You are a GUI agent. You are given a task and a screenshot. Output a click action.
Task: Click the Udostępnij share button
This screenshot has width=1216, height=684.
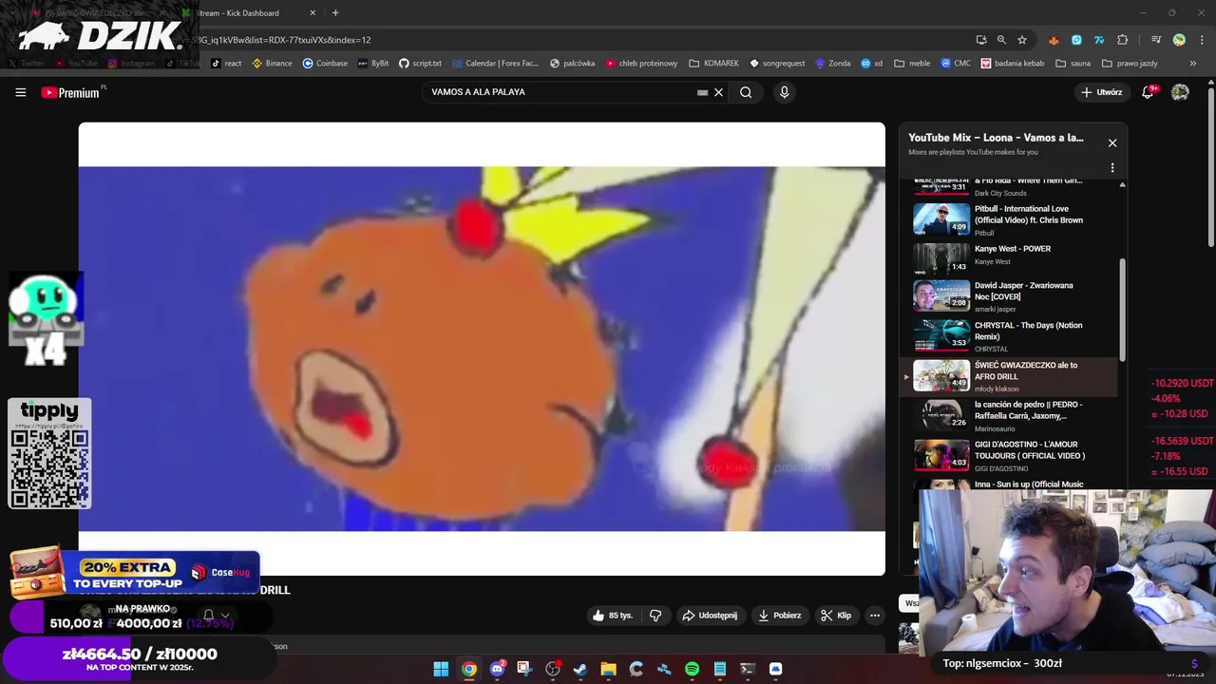point(709,616)
